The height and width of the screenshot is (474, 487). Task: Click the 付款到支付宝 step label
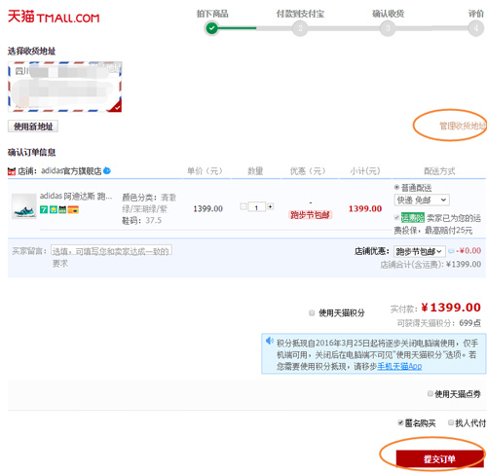point(300,14)
